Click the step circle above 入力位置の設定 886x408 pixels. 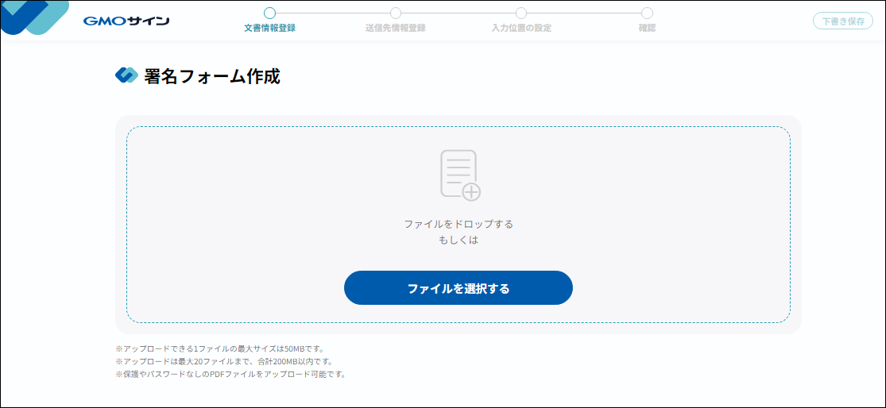[521, 13]
